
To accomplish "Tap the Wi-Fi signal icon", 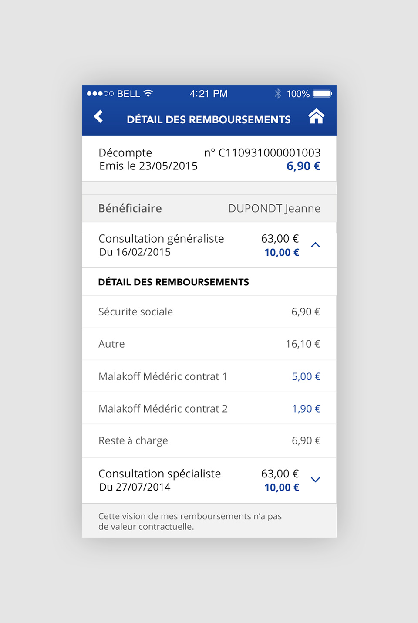I will 148,93.
